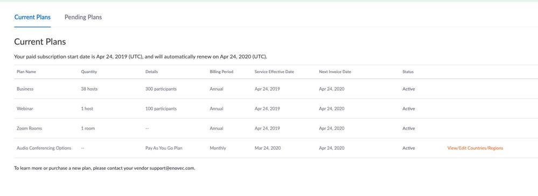Open View/Edit Countries/Regions link
Viewport: 538px width, 196px height.
475,148
